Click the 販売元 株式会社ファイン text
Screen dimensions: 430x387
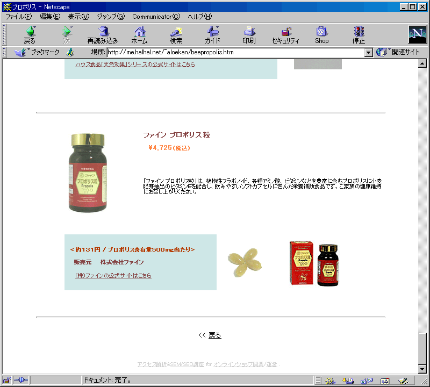pos(109,262)
